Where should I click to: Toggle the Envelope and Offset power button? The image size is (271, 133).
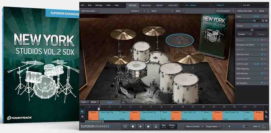tap(262, 45)
